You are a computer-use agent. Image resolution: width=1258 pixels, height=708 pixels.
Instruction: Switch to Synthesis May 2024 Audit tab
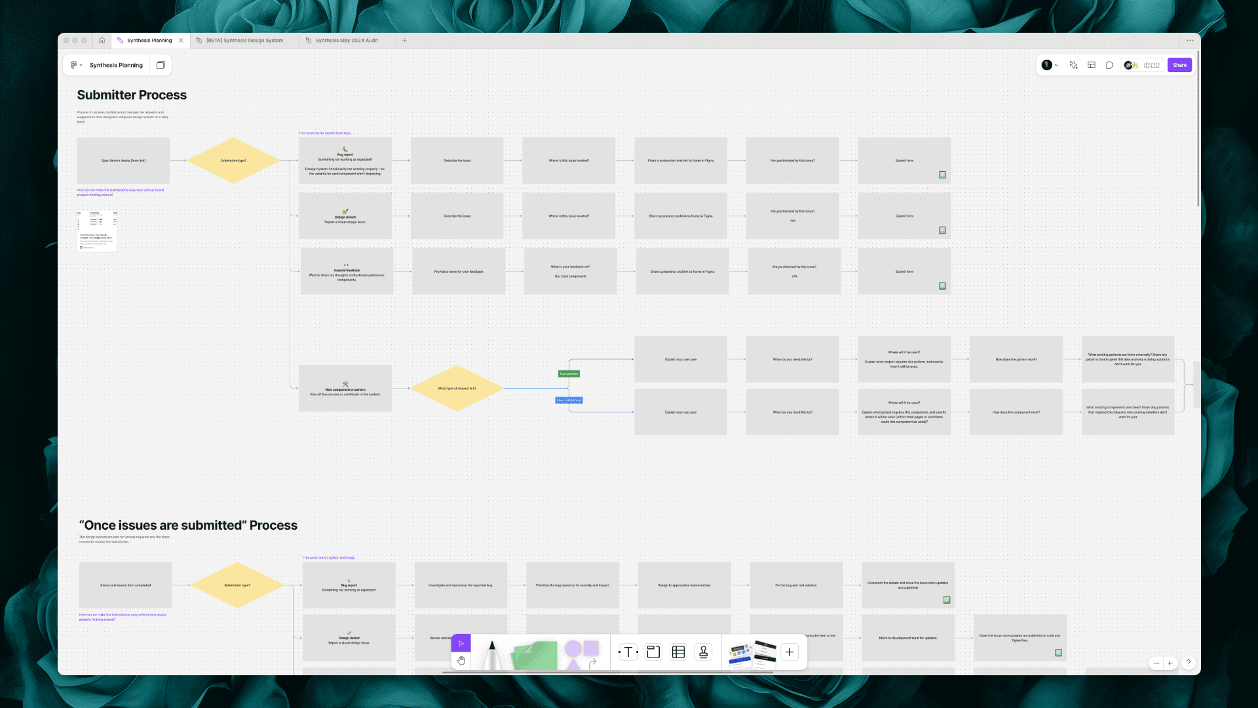(347, 41)
